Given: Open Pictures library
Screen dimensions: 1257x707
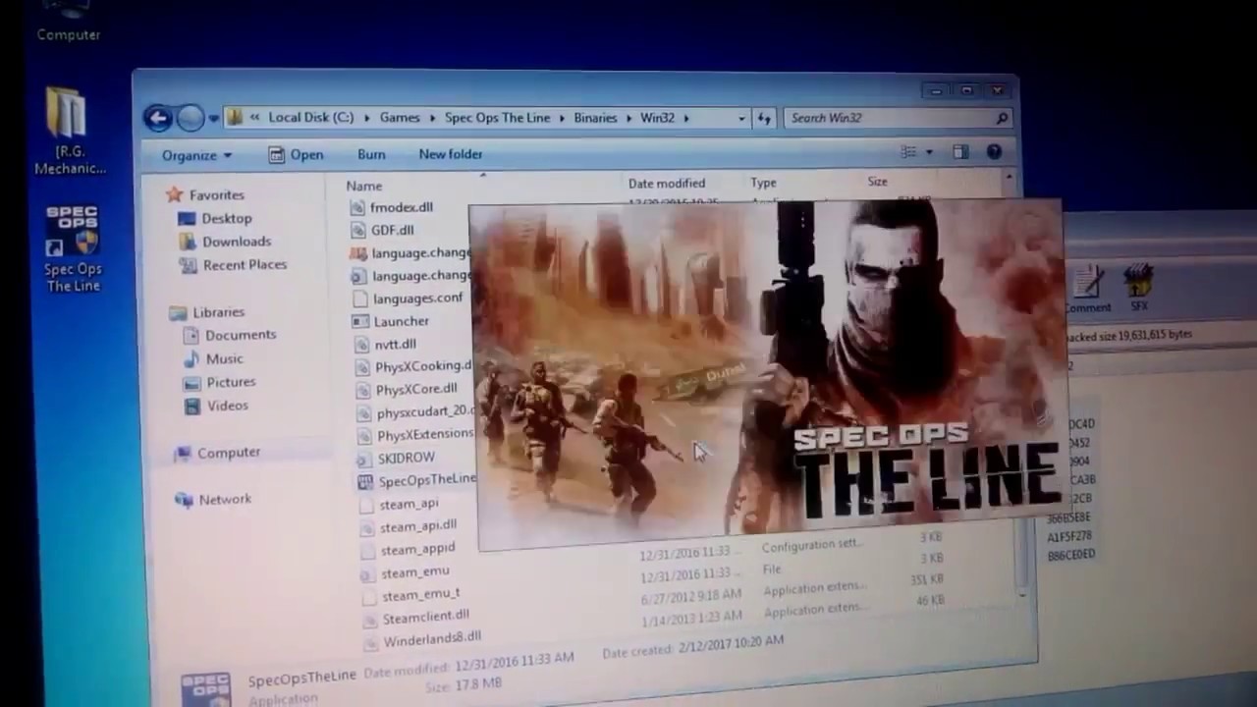Looking at the screenshot, I should 219,382.
